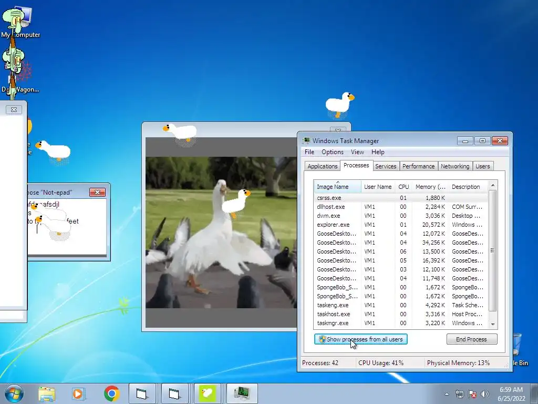Screen dimensions: 538x404
Task: Switch to the Networking tab
Action: (x=455, y=166)
